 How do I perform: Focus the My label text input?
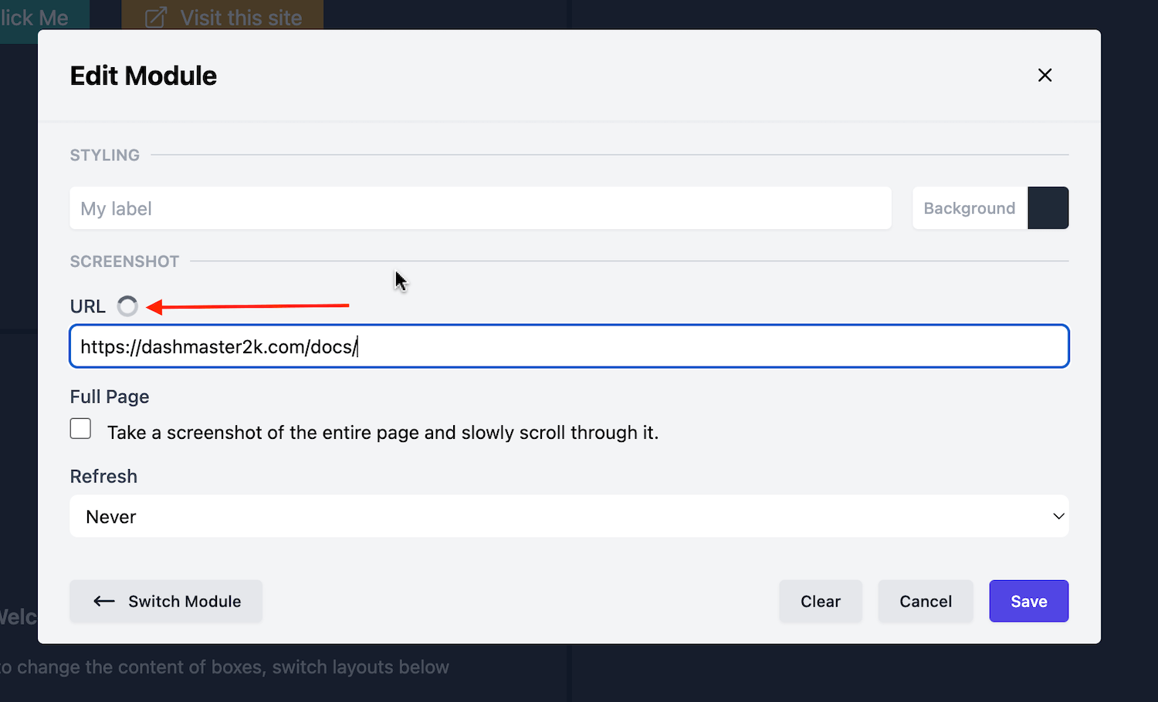coord(480,208)
